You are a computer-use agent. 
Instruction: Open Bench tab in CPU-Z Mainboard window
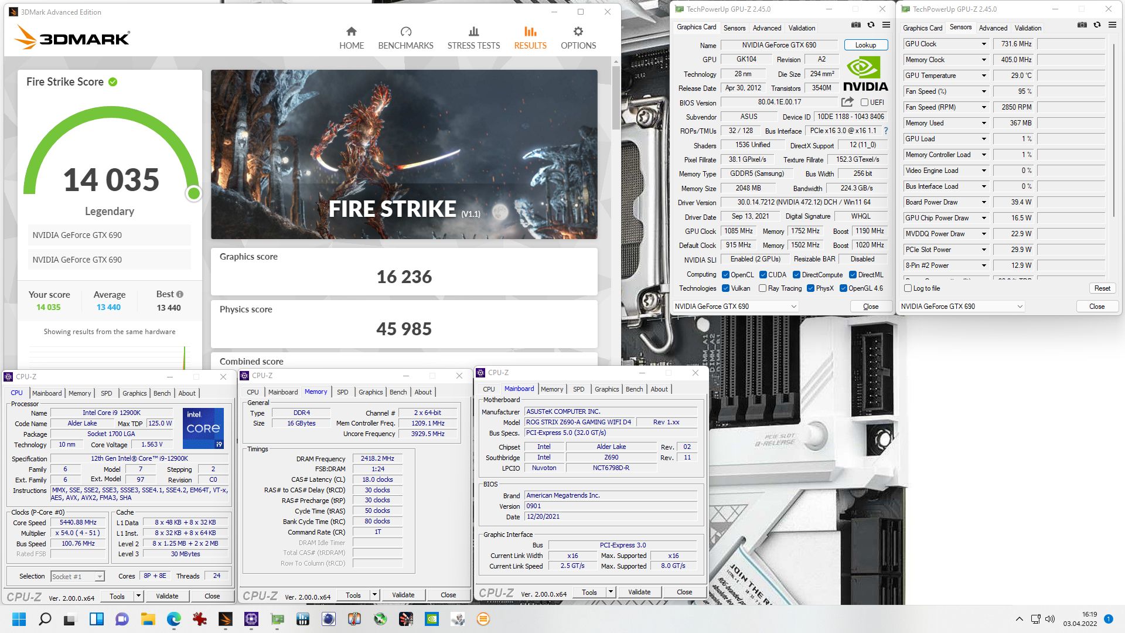pos(634,389)
